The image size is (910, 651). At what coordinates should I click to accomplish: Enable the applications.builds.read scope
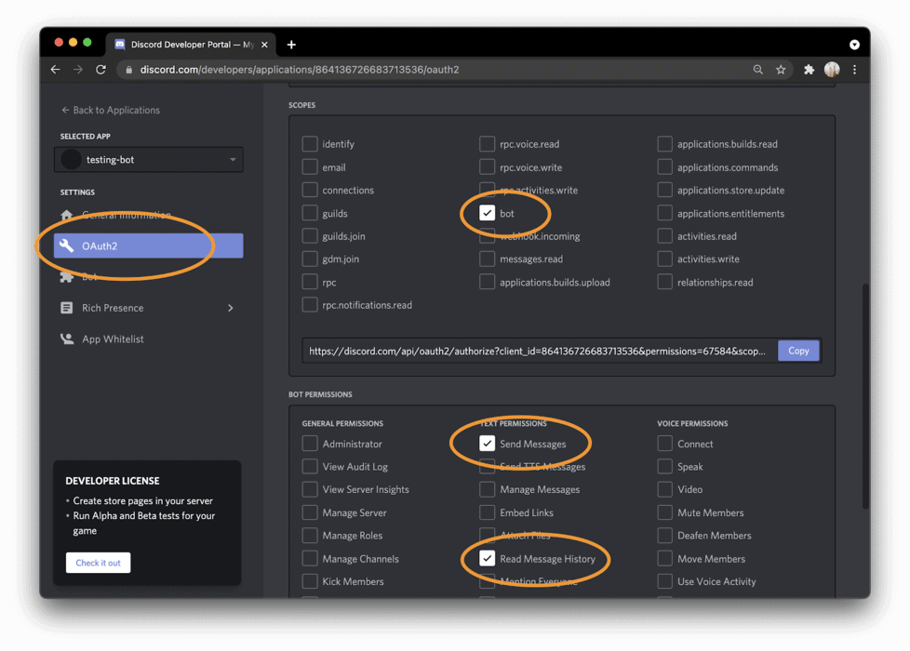tap(665, 144)
